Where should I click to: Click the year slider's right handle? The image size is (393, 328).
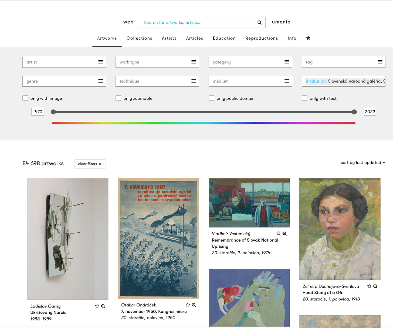pyautogui.click(x=354, y=112)
